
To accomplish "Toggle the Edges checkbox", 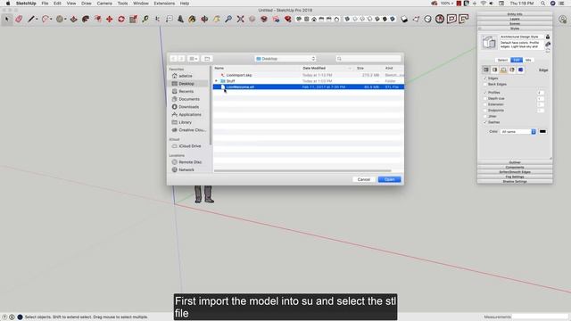I will coord(485,78).
